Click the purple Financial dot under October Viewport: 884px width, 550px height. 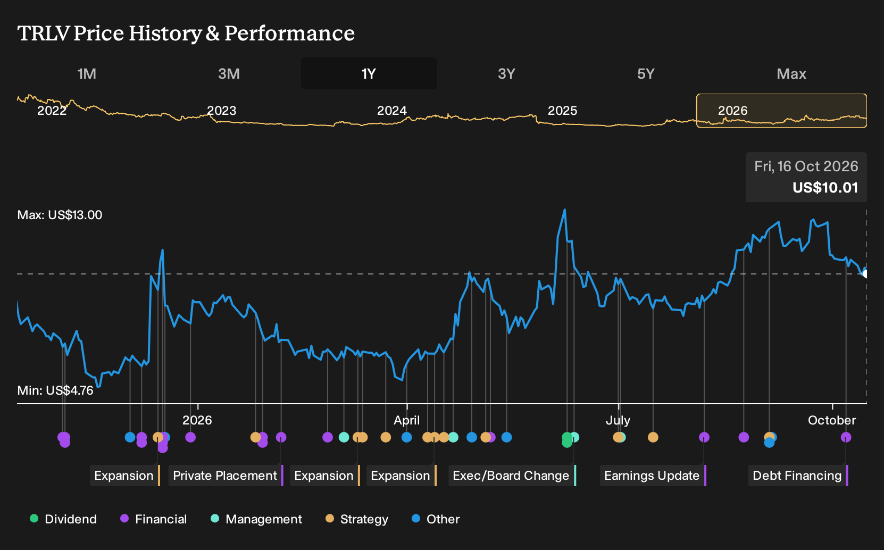[x=846, y=437]
